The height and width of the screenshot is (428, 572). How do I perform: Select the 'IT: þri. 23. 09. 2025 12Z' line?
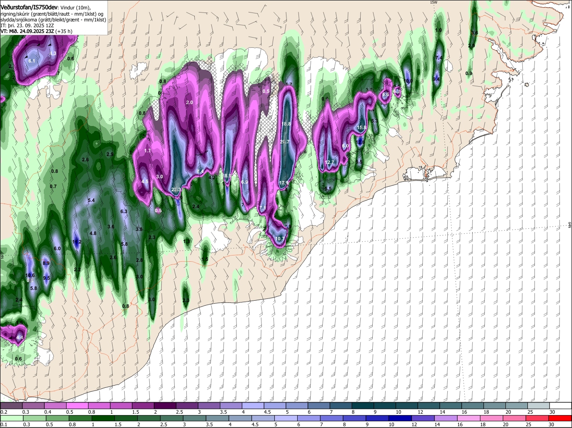[x=27, y=25]
